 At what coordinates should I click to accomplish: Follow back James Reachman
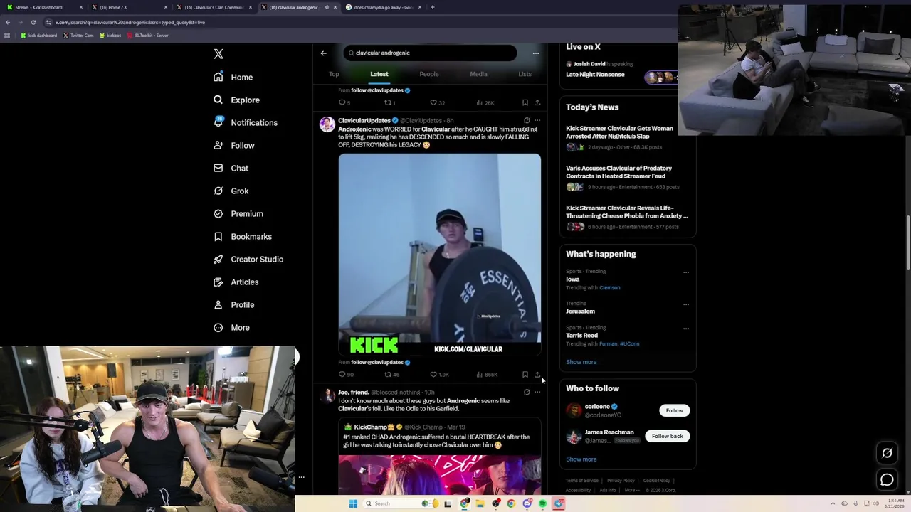pyautogui.click(x=667, y=436)
